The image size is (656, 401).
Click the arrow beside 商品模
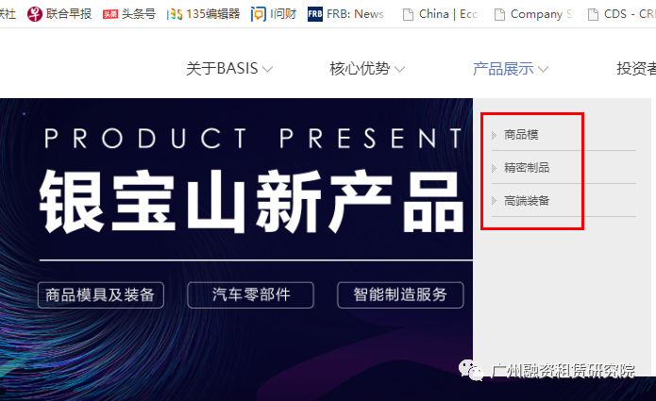pos(494,135)
